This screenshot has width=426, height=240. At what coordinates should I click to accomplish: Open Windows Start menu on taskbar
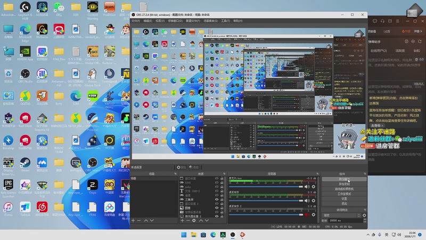point(184,235)
